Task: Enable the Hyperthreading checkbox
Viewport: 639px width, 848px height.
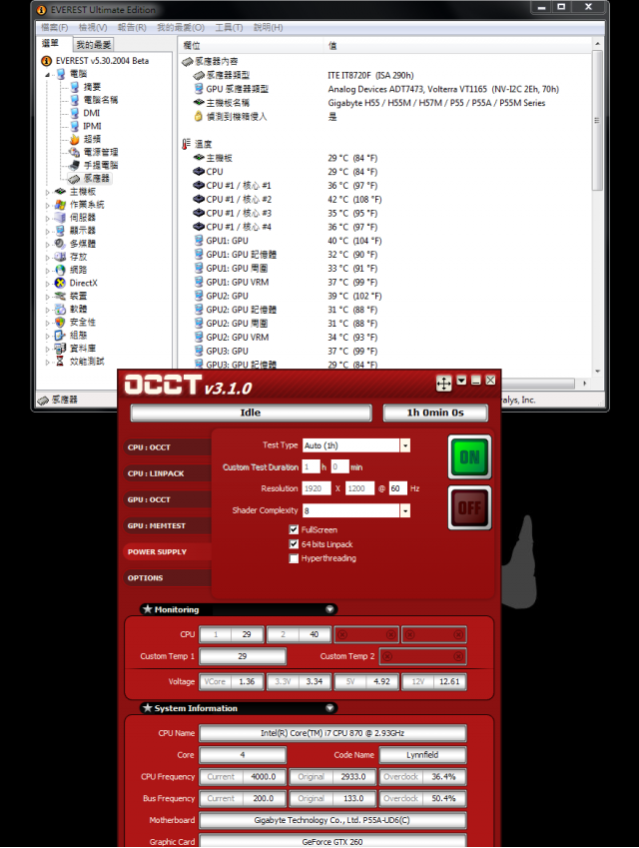Action: 294,558
